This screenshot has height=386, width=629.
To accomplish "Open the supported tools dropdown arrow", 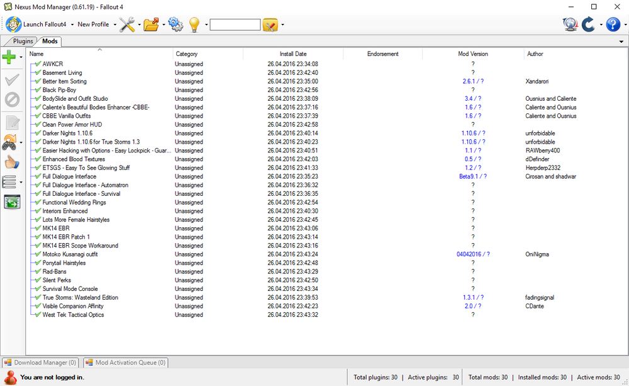I will point(282,25).
